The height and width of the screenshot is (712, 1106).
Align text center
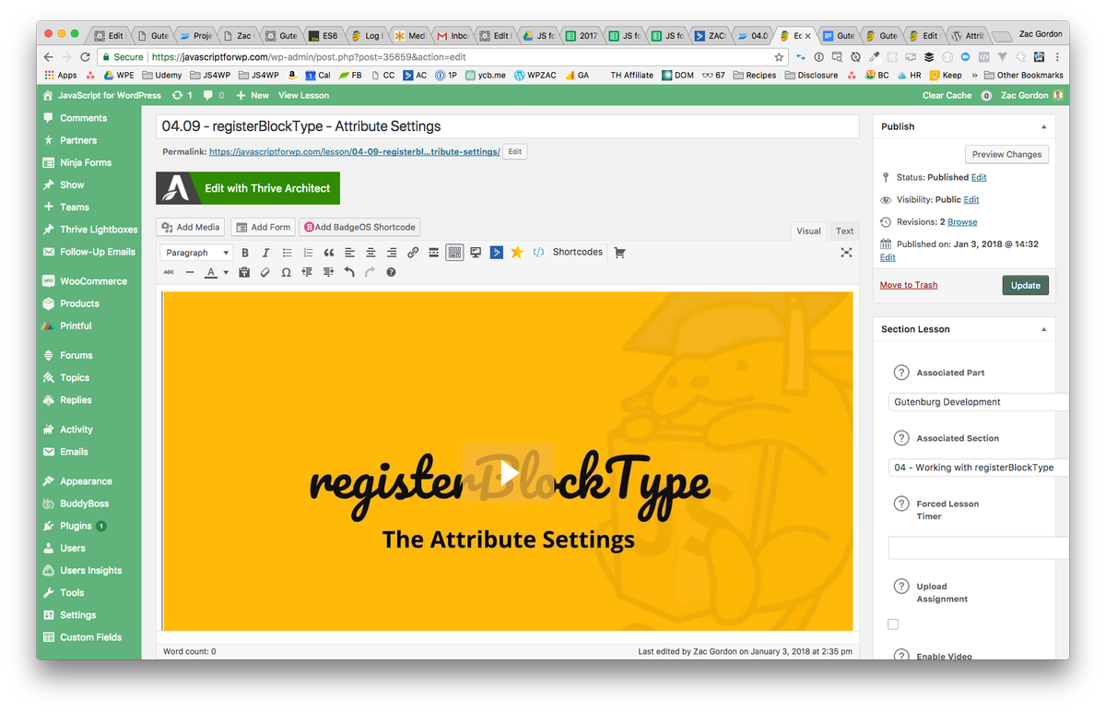pyautogui.click(x=371, y=253)
